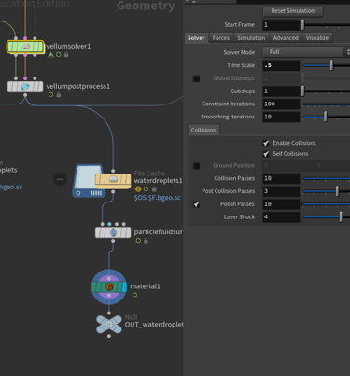Click the output dot below OUT_waterdroplets

(x=109, y=336)
